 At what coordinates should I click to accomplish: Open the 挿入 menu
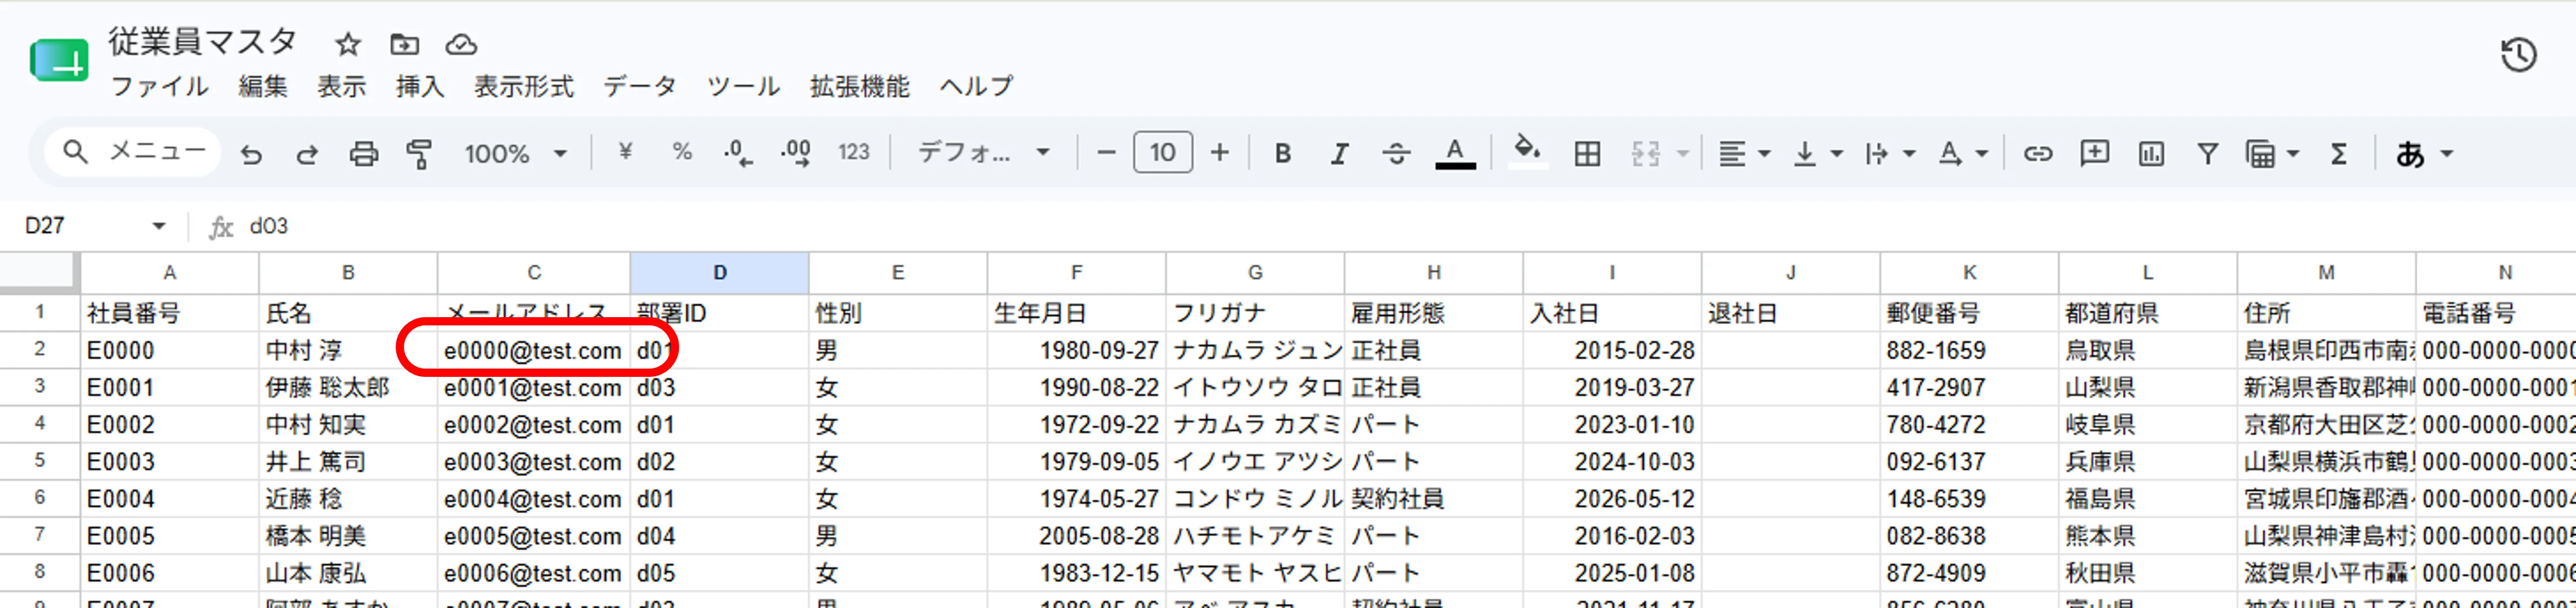419,86
